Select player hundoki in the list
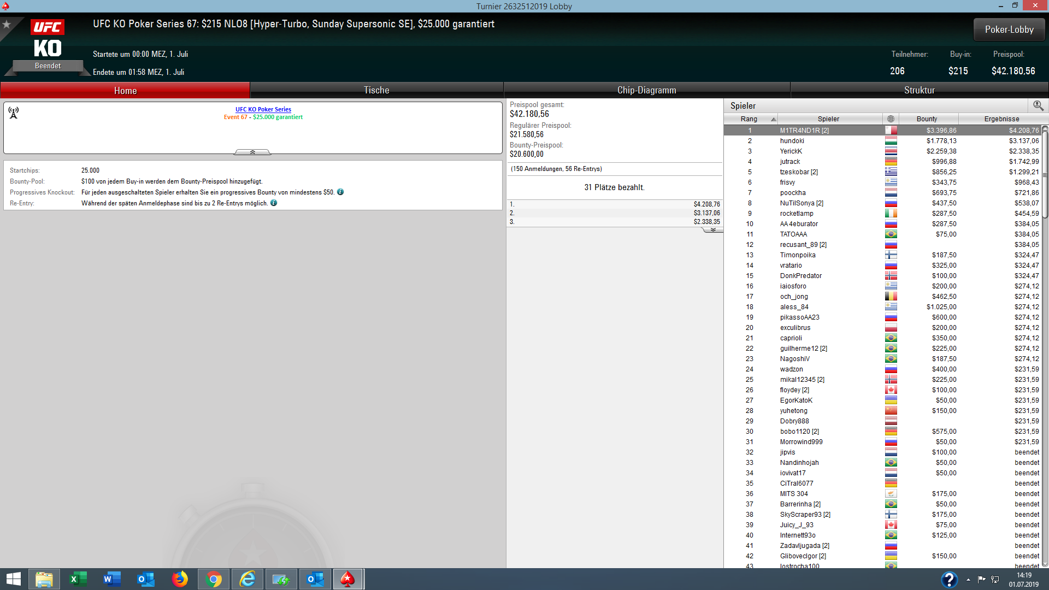 pyautogui.click(x=792, y=141)
